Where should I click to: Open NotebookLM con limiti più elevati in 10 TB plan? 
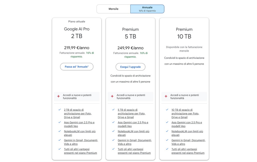coord(187,133)
